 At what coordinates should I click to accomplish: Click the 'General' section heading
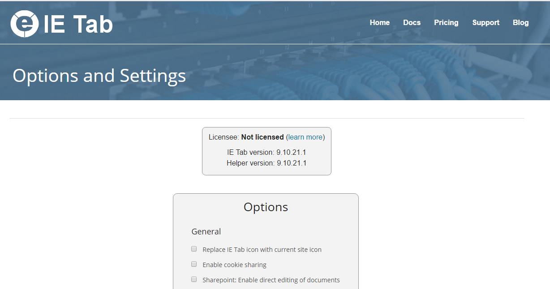(206, 231)
